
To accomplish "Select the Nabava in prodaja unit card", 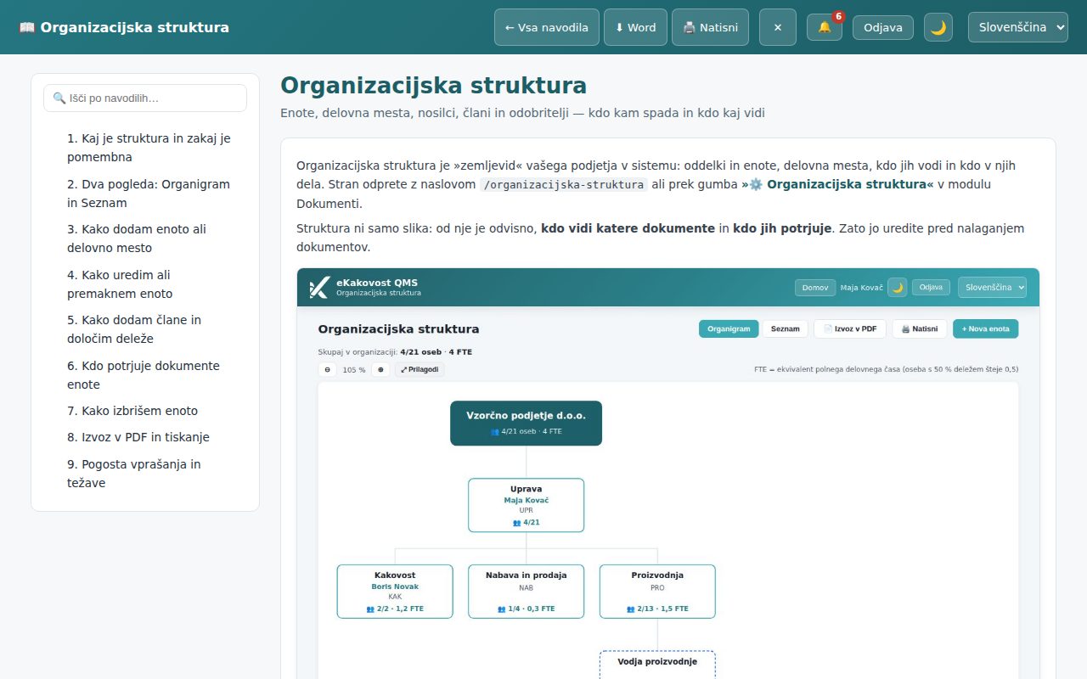I will (x=526, y=592).
